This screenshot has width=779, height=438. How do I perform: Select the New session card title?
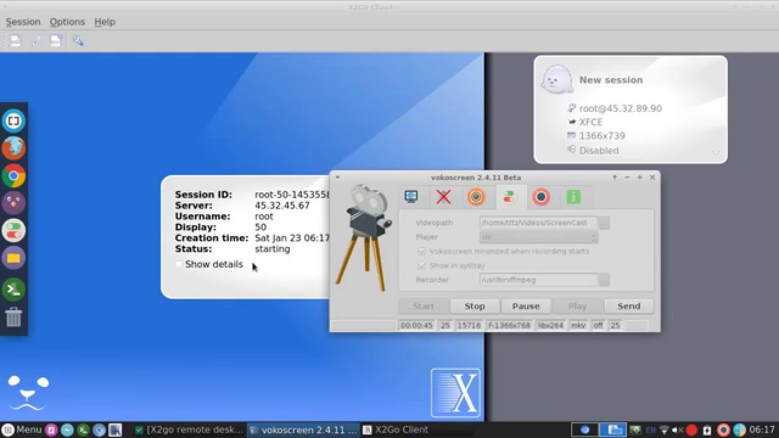pos(610,80)
